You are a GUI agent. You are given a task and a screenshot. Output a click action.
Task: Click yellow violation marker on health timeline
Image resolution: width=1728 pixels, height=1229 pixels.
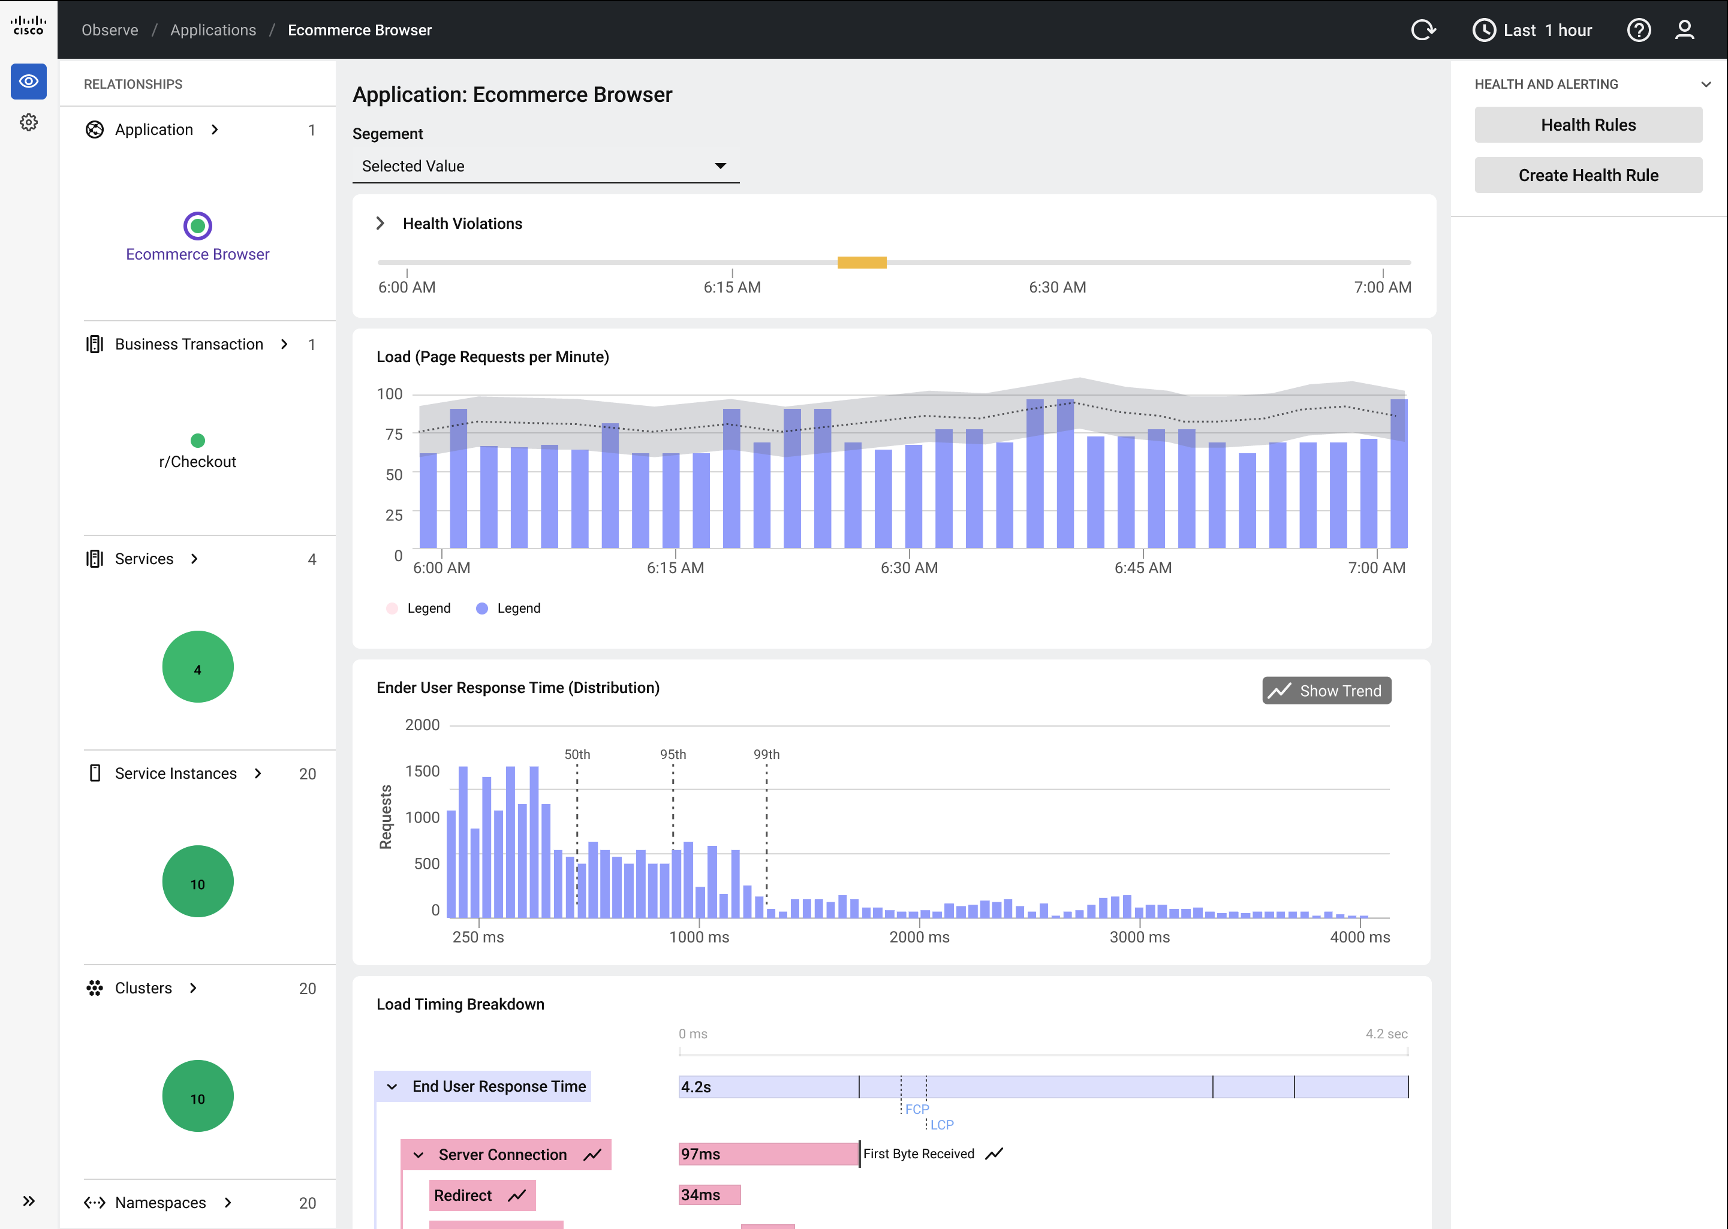click(x=862, y=263)
